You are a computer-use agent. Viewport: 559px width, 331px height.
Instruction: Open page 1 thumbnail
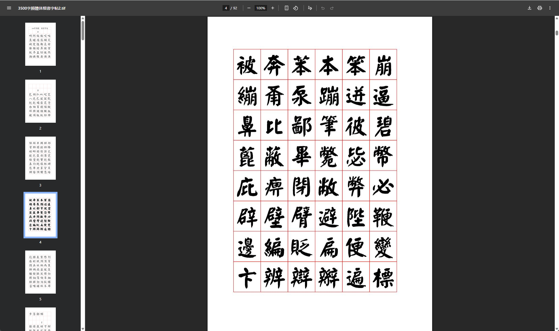(40, 44)
